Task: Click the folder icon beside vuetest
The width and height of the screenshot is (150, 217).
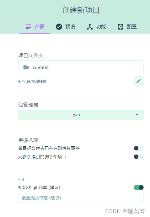Action: [x=26, y=68]
